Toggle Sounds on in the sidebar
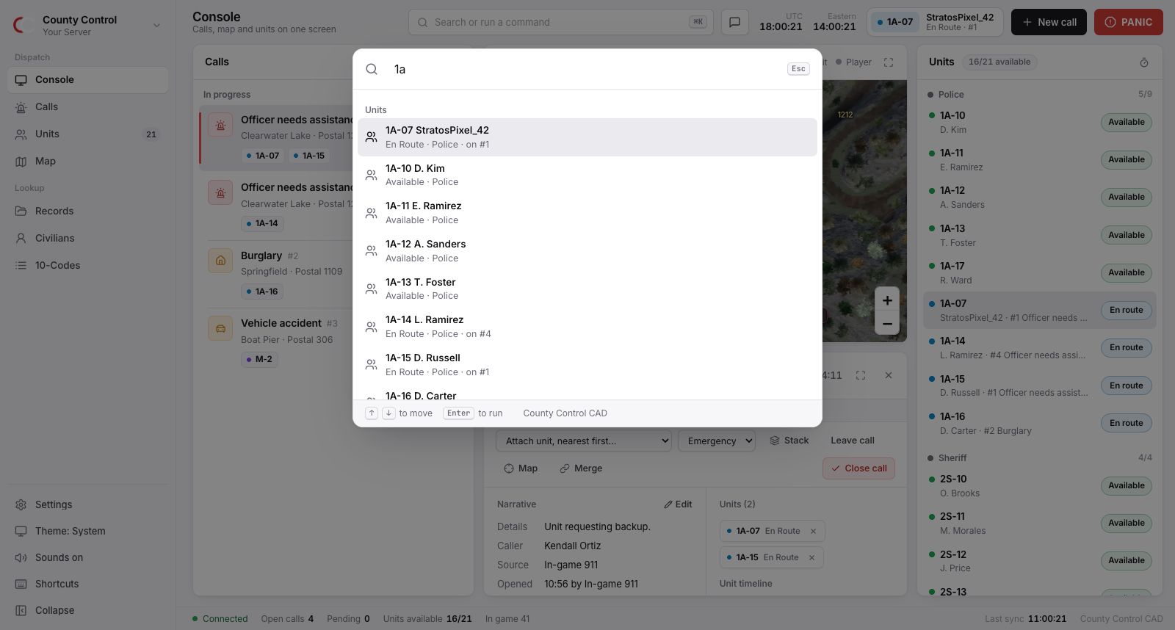 coord(88,558)
